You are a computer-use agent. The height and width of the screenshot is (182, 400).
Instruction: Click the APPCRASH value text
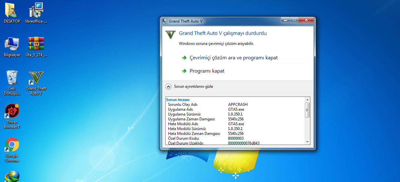click(x=238, y=105)
